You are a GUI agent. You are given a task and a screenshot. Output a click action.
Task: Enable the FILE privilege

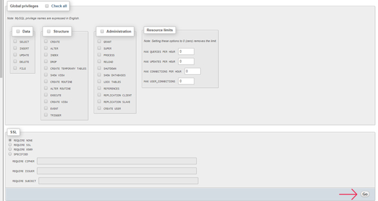[x=15, y=68]
